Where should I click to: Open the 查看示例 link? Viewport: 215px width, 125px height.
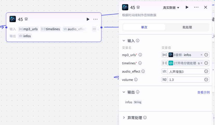(204, 92)
